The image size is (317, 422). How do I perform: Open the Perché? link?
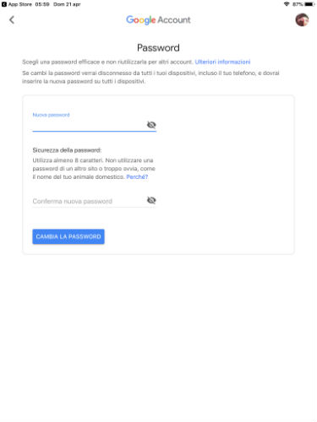click(x=137, y=177)
